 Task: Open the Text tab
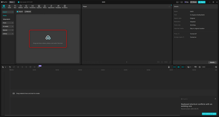[x=15, y=7]
